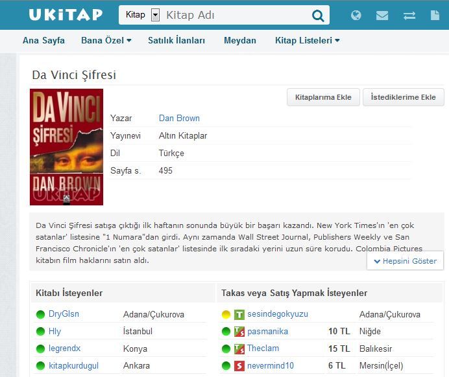
Task: Open author Dan Brown link
Action: coord(179,118)
